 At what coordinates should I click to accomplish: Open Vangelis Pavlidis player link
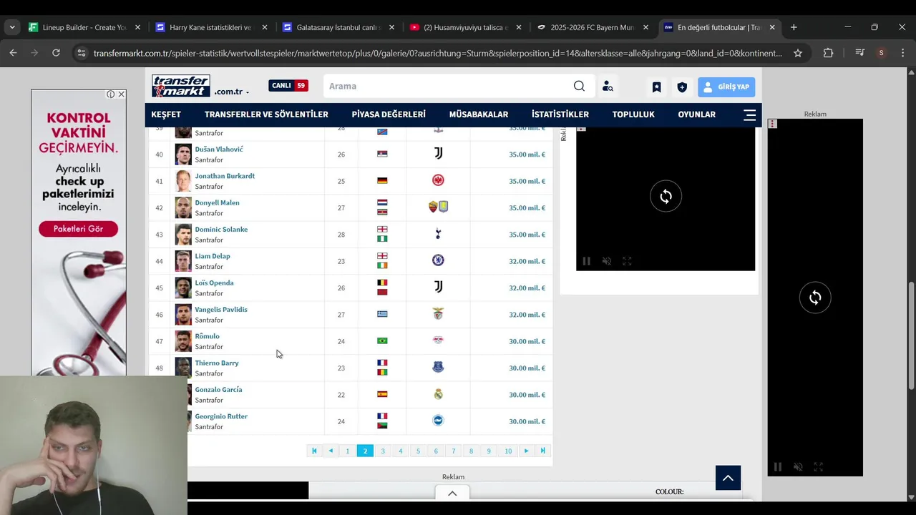(x=221, y=310)
